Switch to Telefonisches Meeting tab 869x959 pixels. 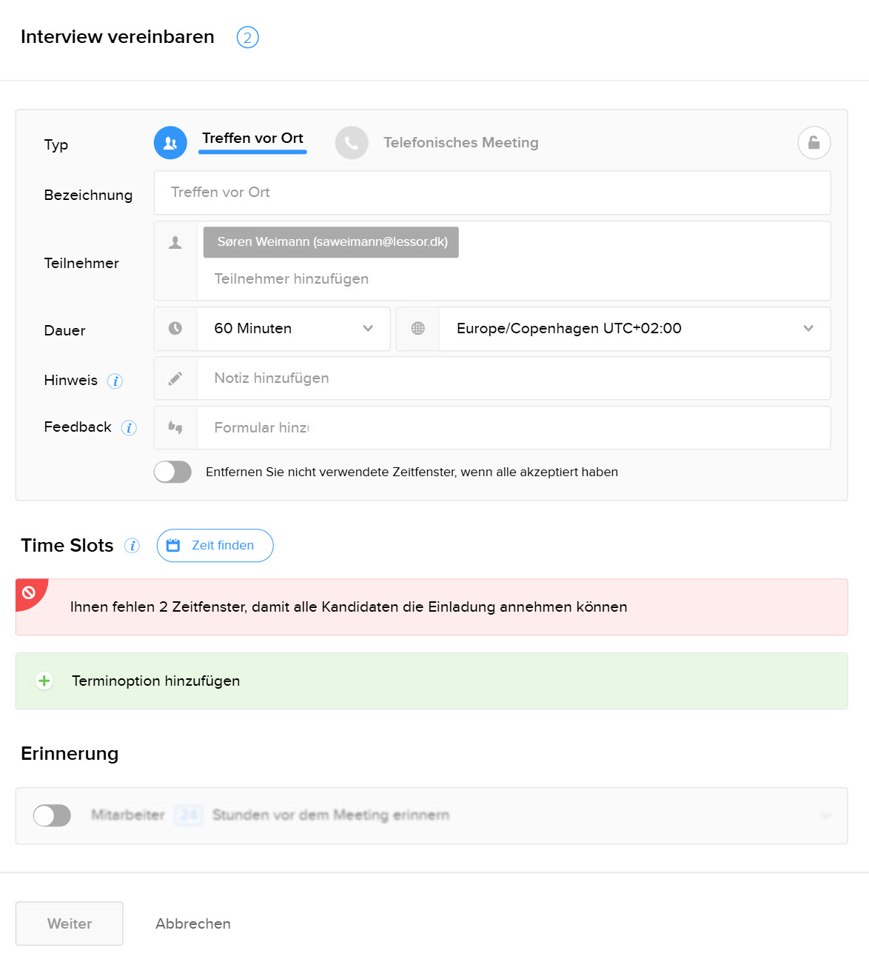coord(460,143)
